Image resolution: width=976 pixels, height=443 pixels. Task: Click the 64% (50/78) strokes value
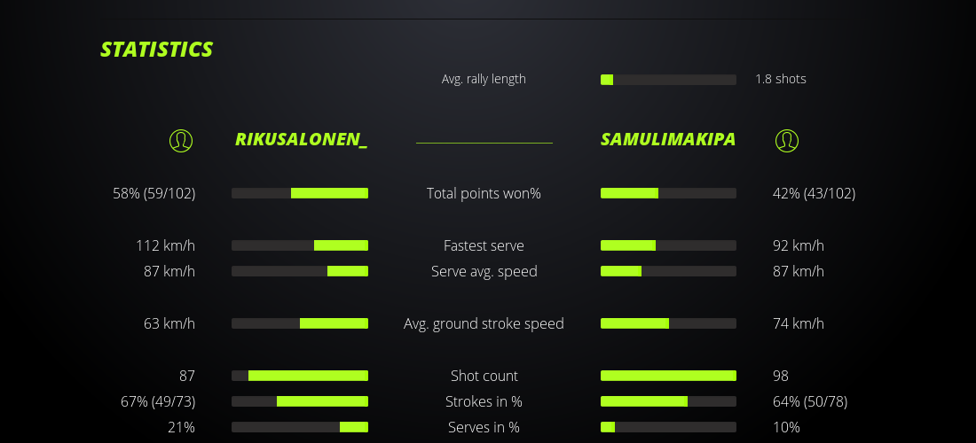(x=810, y=401)
